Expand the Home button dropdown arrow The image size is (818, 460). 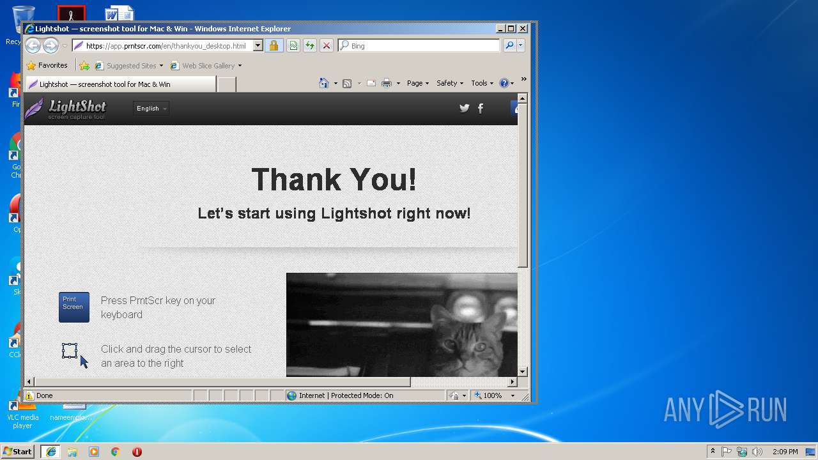[336, 83]
